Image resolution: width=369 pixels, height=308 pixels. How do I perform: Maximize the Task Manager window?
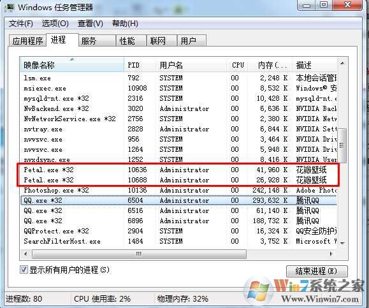[324, 5]
